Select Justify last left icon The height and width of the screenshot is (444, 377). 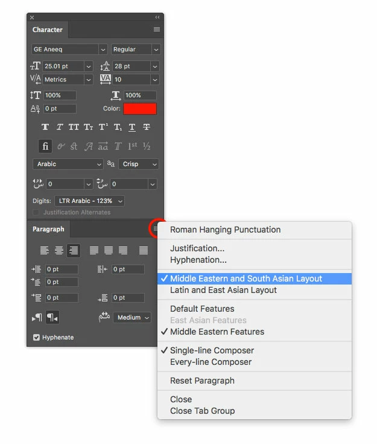pyautogui.click(x=94, y=250)
